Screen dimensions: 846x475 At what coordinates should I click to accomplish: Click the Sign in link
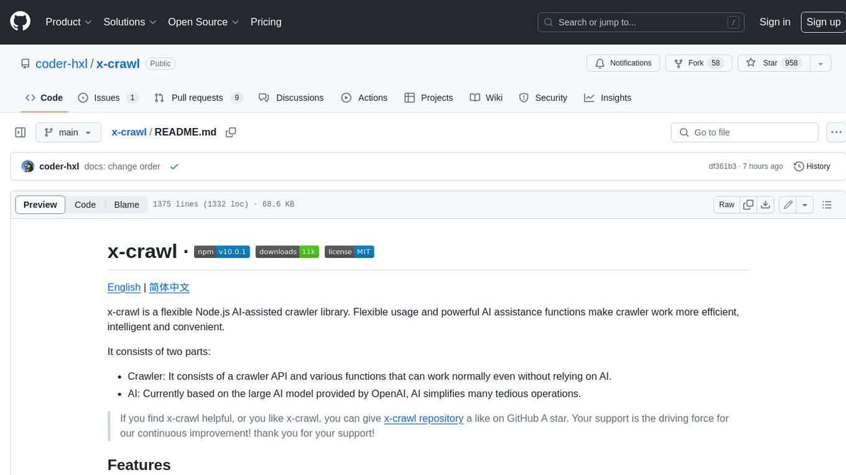click(774, 22)
